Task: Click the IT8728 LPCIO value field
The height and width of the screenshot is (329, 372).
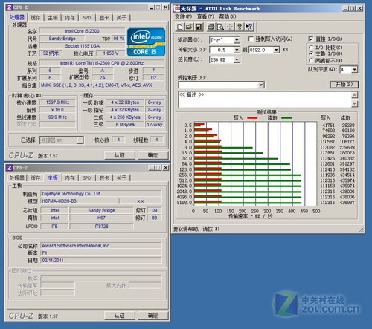Action: (x=101, y=227)
